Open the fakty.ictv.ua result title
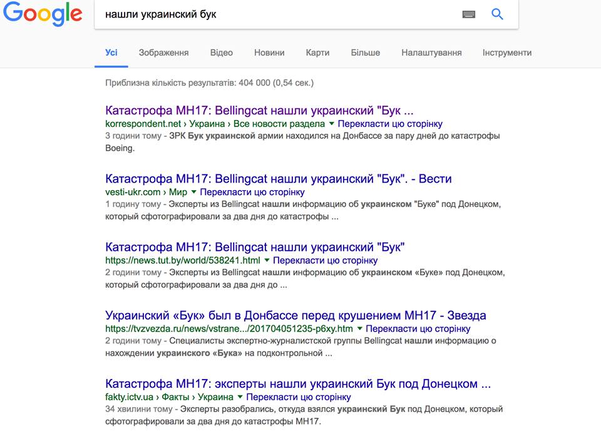This screenshot has height=434, width=601. point(298,383)
